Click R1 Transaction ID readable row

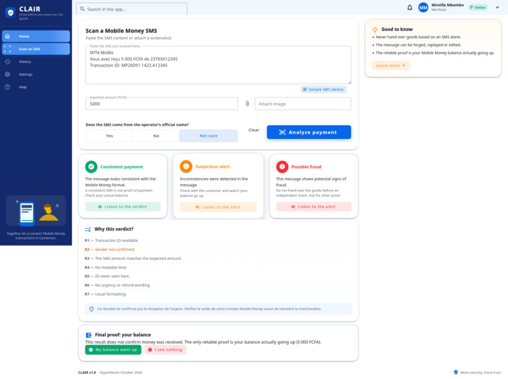[218, 241]
